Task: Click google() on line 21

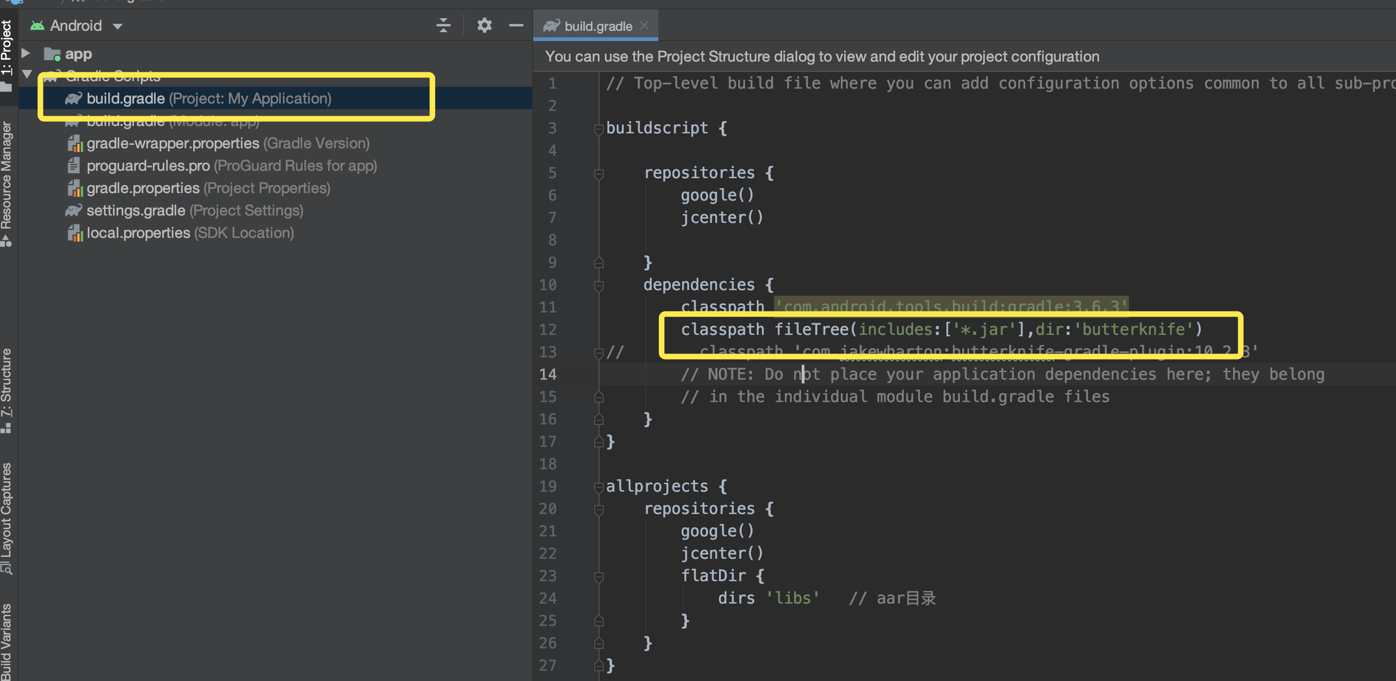Action: 718,531
